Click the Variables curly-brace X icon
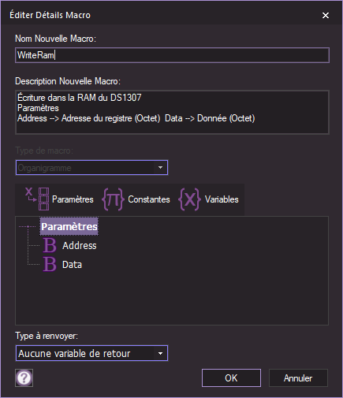 [x=189, y=199]
